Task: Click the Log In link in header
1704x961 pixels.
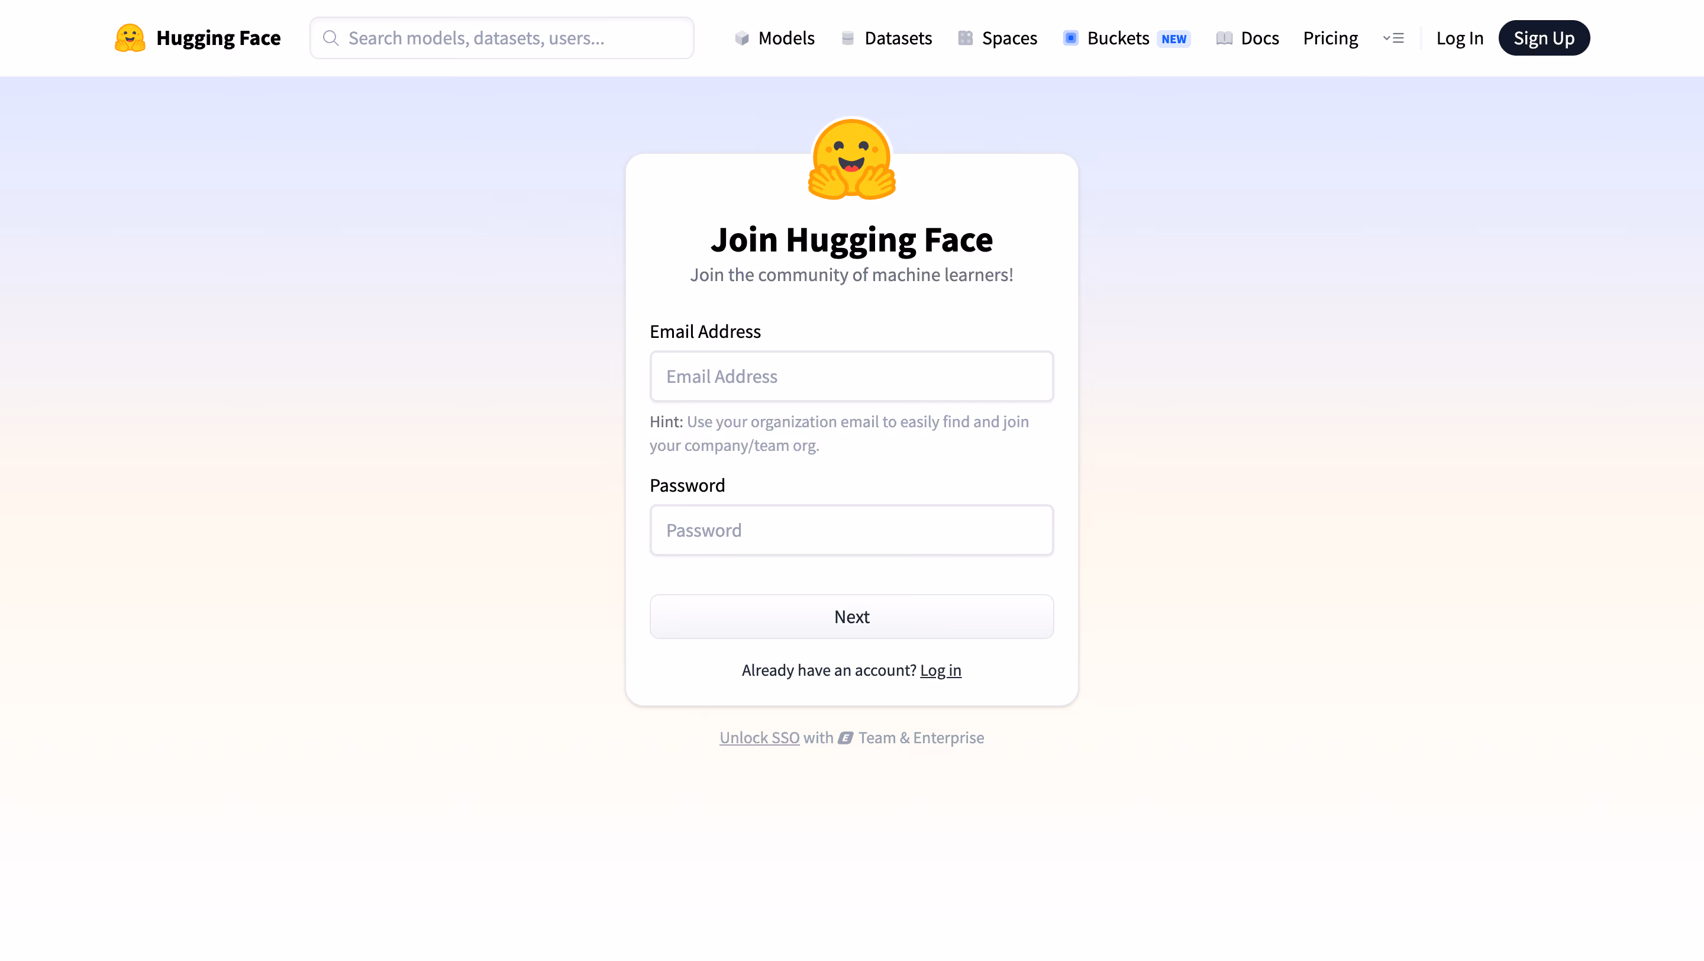Action: pyautogui.click(x=1460, y=38)
